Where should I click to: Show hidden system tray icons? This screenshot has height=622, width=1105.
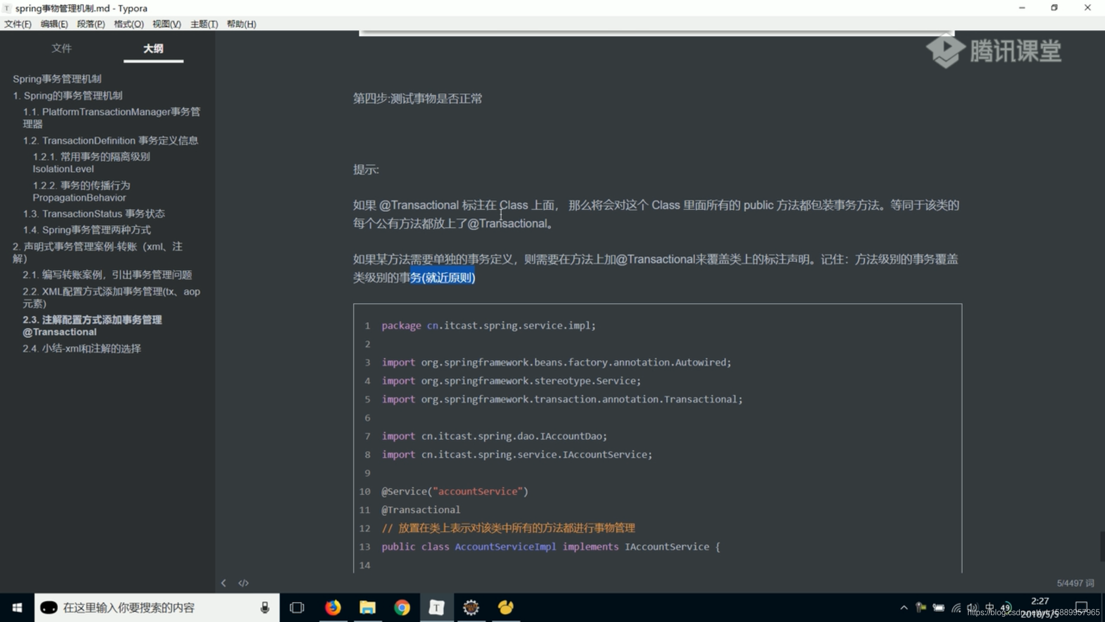point(904,607)
